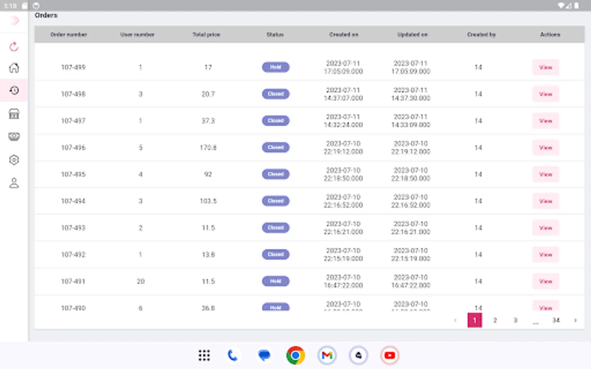
Task: View order 107-497
Action: coord(545,121)
